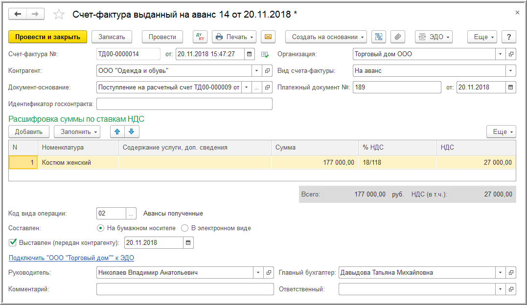Click the Платежный документ № field
This screenshot has height=305, width=527.
pos(396,87)
